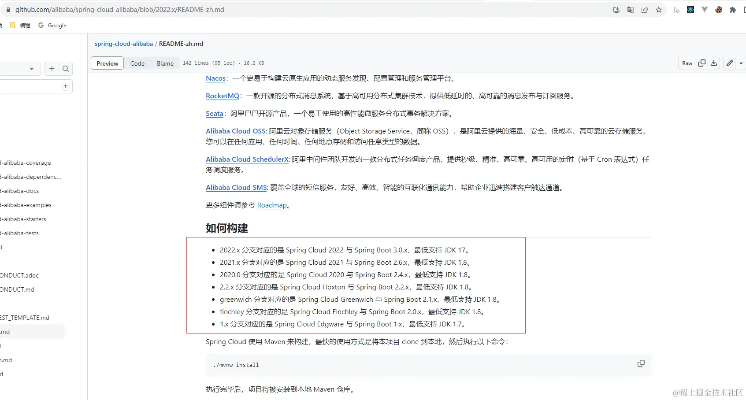Screen dimensions: 746x400
Task: Bookmark this page with the star icon
Action: pyautogui.click(x=659, y=10)
